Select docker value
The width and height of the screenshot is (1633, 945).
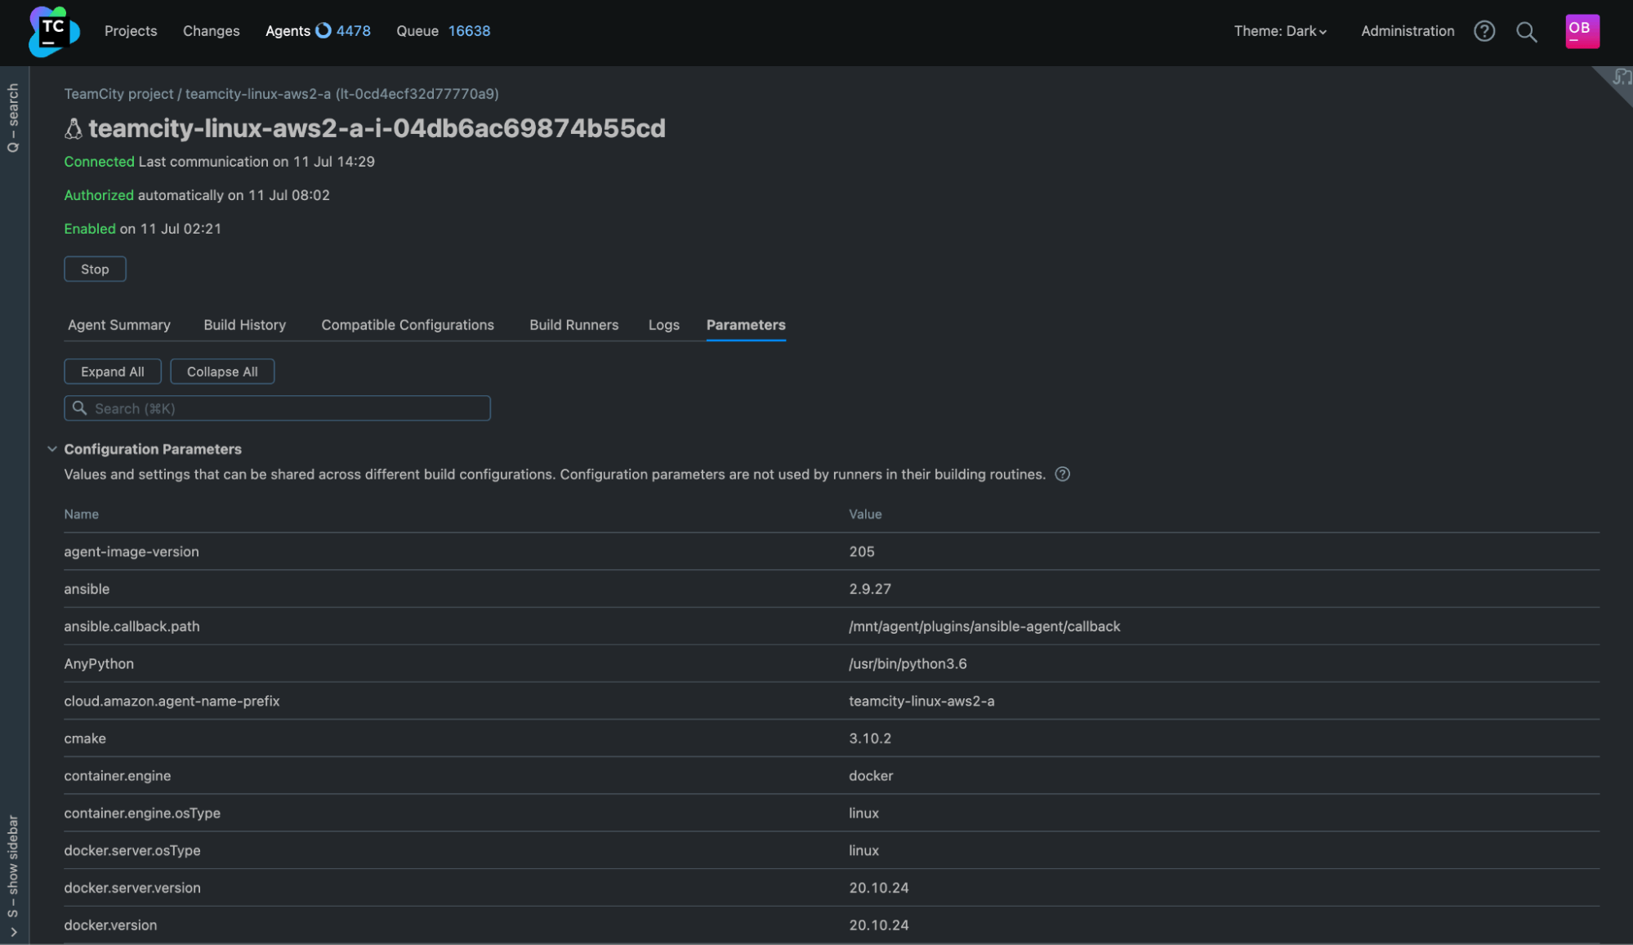click(x=871, y=776)
